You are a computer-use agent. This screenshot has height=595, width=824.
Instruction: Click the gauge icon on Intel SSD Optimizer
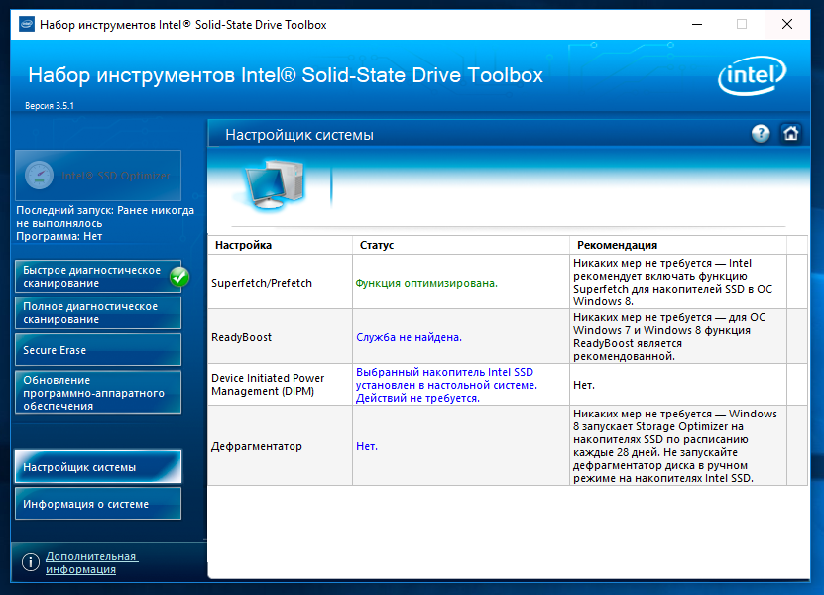tap(39, 176)
